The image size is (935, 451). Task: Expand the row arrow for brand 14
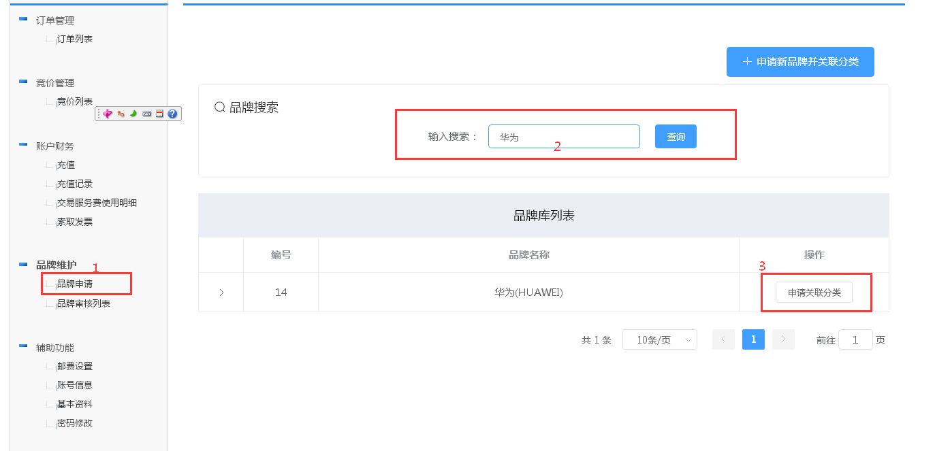221,293
